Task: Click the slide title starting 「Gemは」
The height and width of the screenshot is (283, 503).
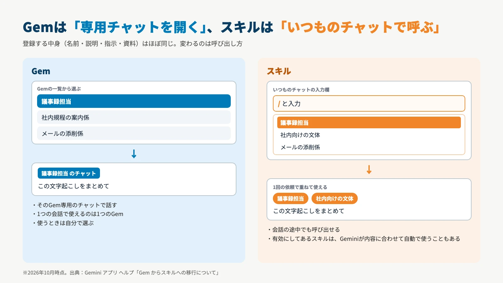Action: click(x=232, y=27)
